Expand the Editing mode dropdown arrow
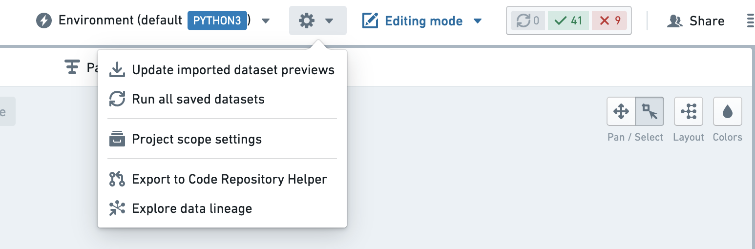Image resolution: width=755 pixels, height=249 pixels. tap(478, 21)
